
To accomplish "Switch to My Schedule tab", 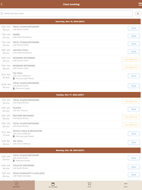I will 53,185.
